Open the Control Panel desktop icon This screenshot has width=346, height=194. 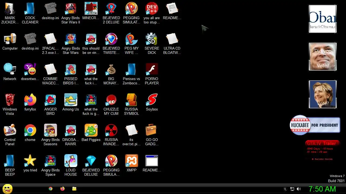(x=10, y=135)
